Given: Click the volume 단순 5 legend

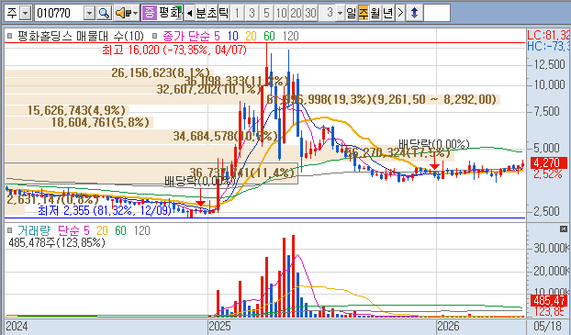Looking at the screenshot, I should [73, 230].
